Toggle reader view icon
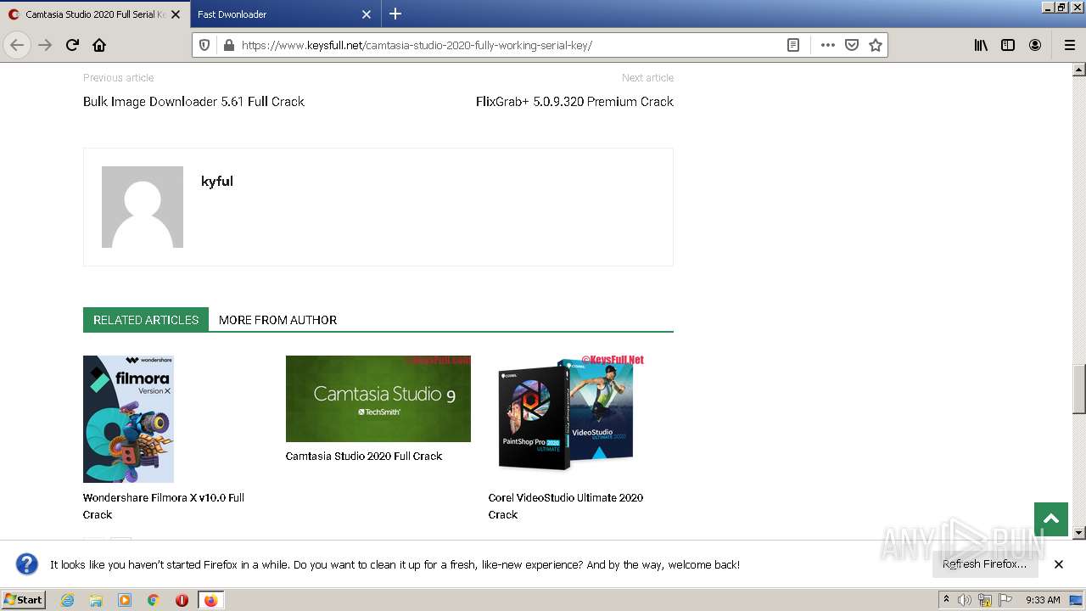The width and height of the screenshot is (1086, 611). pos(793,45)
